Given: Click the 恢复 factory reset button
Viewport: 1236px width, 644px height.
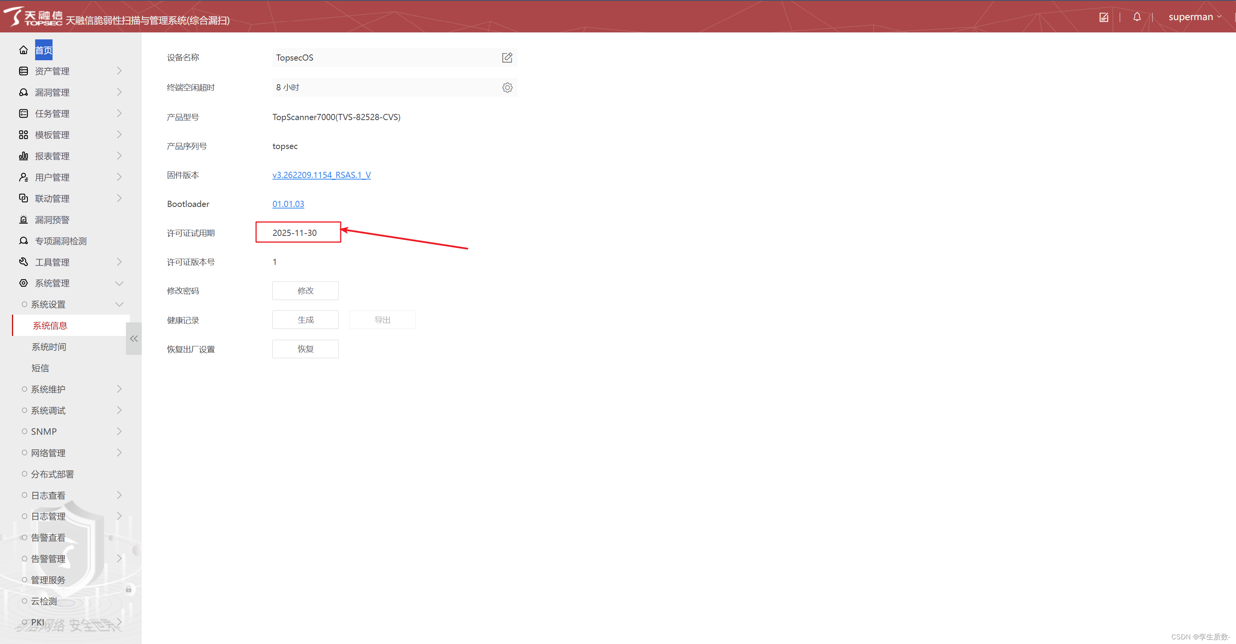Looking at the screenshot, I should point(305,349).
